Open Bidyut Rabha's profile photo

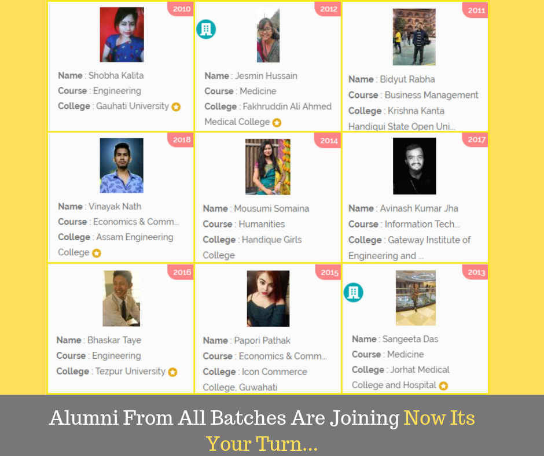414,37
